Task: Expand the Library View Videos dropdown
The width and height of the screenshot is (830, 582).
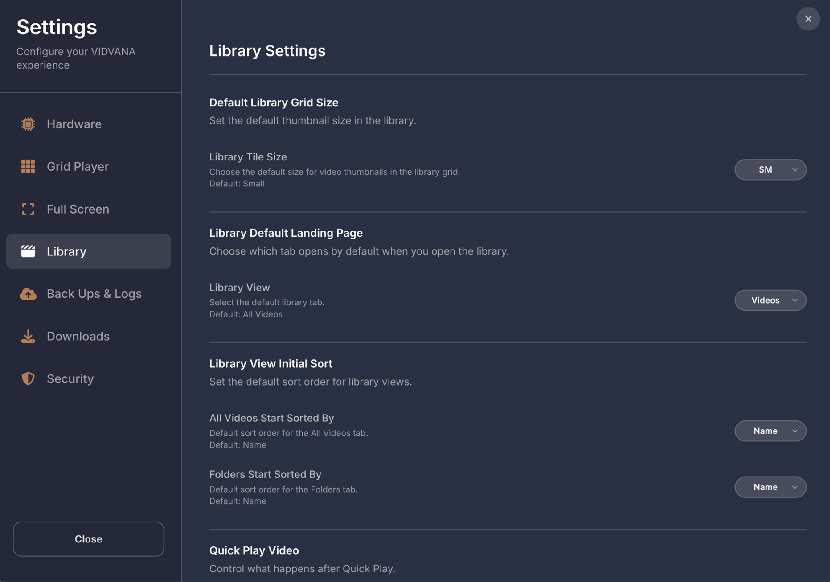Action: click(x=770, y=300)
